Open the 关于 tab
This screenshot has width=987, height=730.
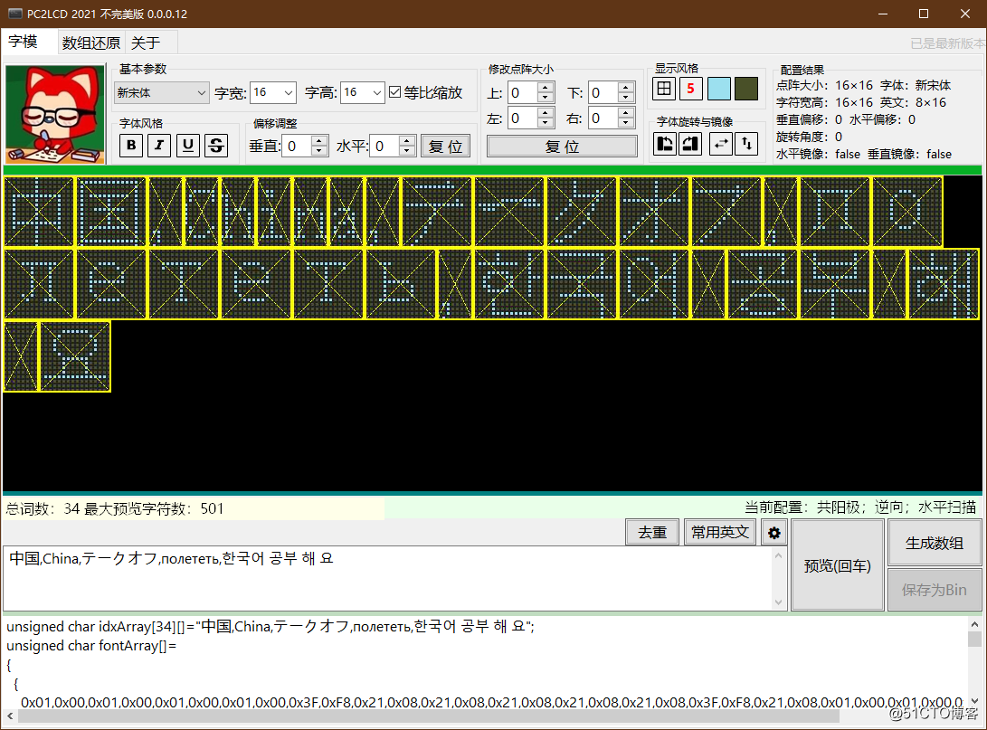click(146, 43)
